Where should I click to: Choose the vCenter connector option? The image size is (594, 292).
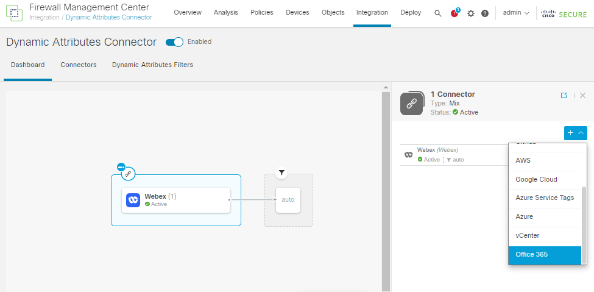tap(545, 236)
